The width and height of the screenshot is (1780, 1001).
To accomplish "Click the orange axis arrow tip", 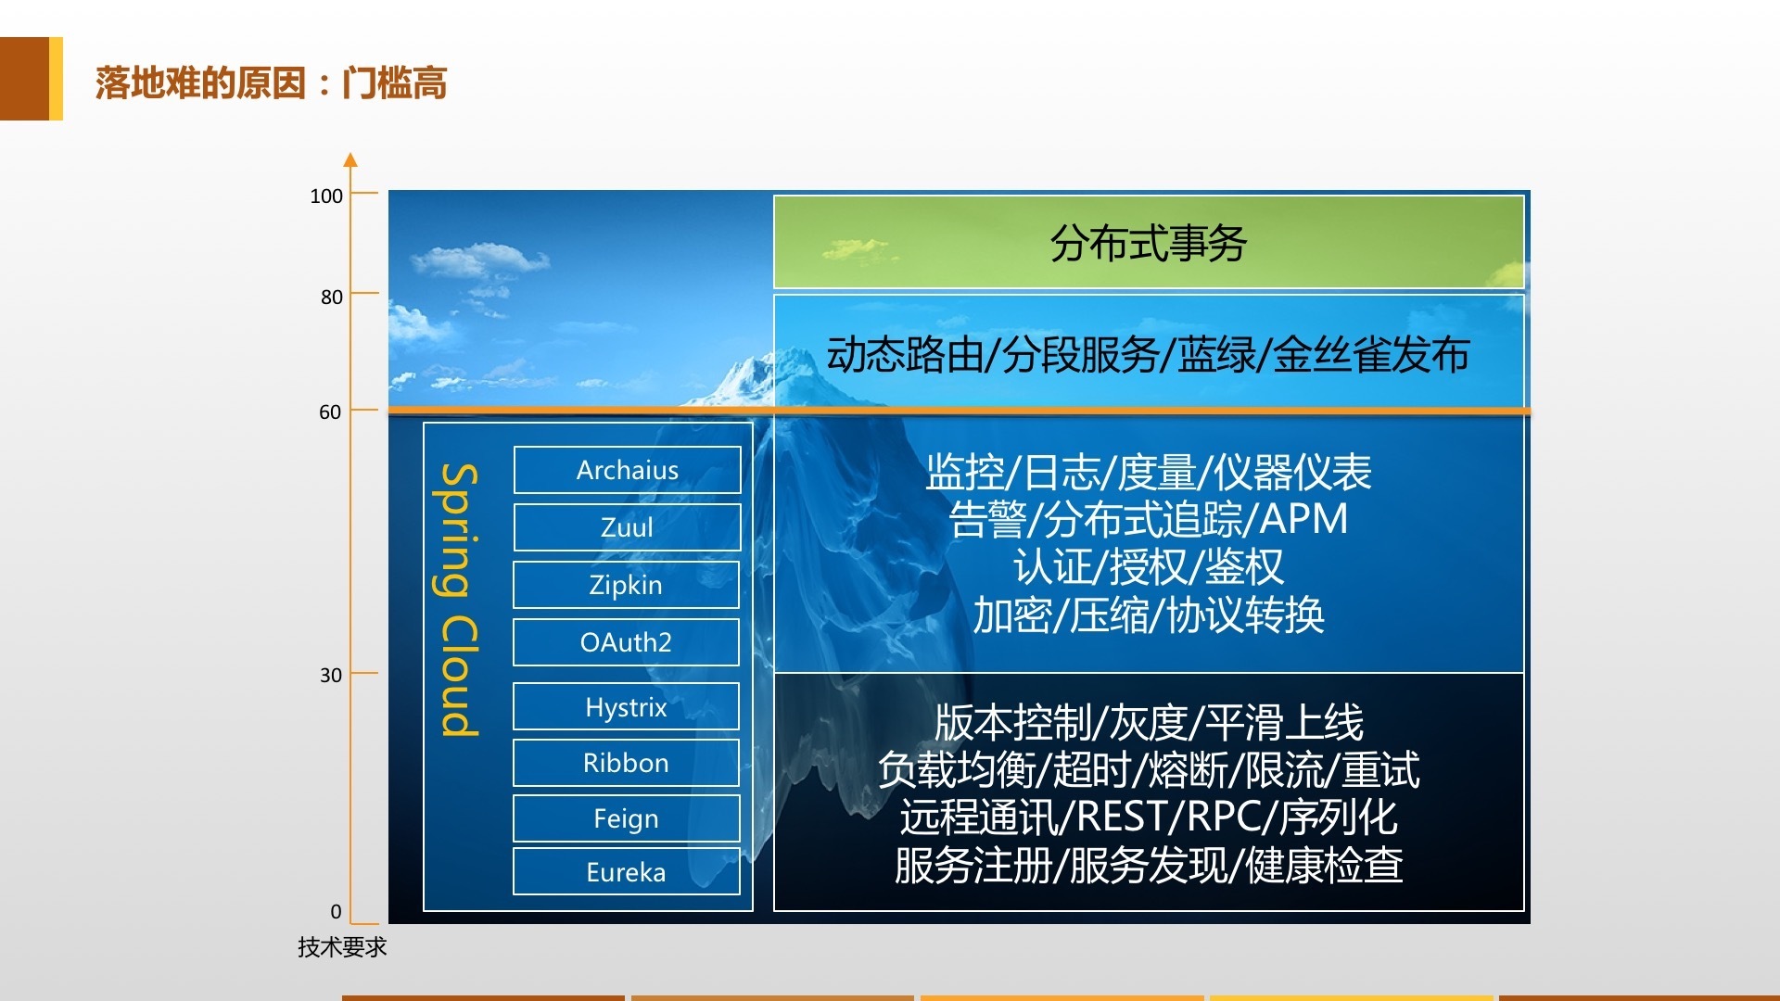I will coord(350,159).
